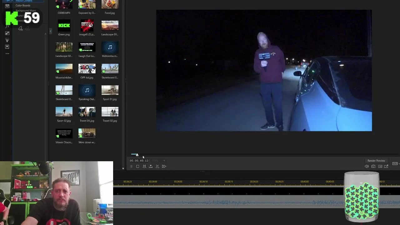Select the C0060.MP4 clip

64,4
